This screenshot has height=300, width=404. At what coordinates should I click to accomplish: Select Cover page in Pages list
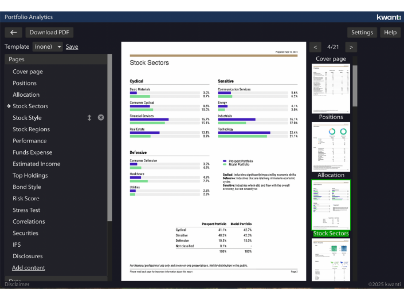28,72
